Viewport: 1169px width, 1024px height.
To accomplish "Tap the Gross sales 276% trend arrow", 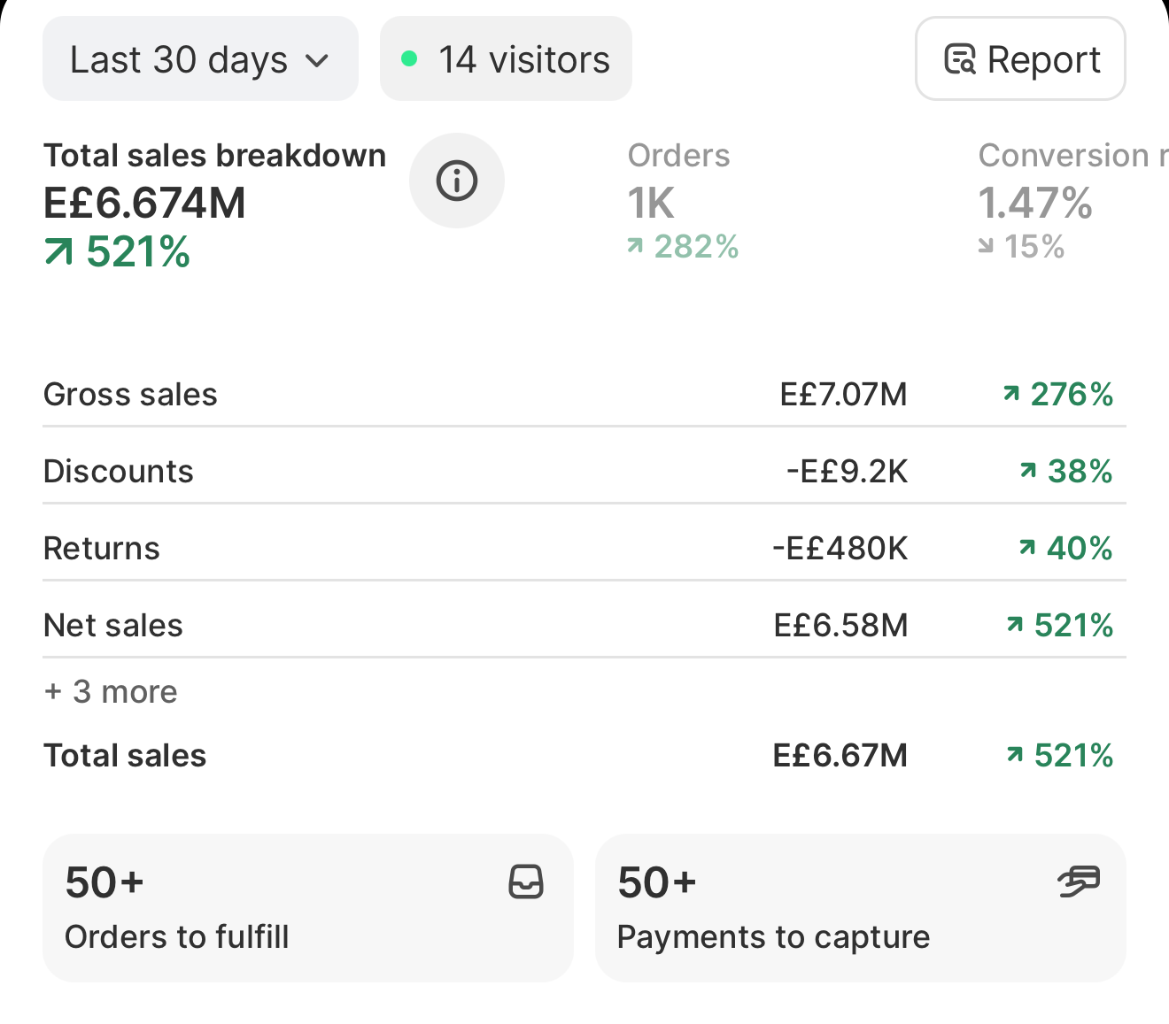I will [x=1011, y=394].
